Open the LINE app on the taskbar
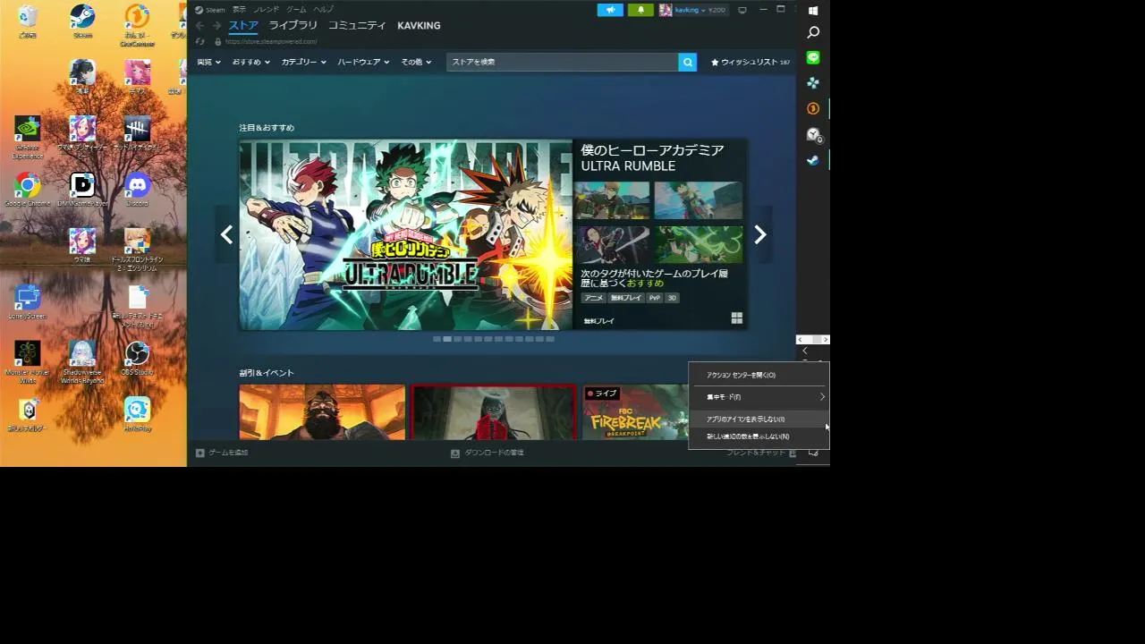The width and height of the screenshot is (1145, 644). (x=813, y=57)
